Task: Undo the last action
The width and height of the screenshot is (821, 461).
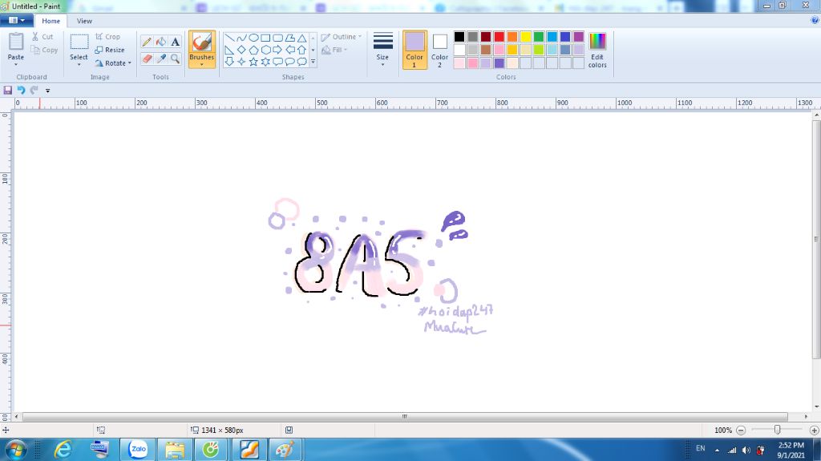Action: click(x=21, y=90)
